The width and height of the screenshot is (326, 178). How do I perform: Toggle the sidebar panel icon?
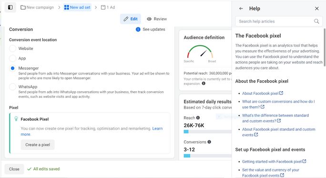click(x=10, y=8)
